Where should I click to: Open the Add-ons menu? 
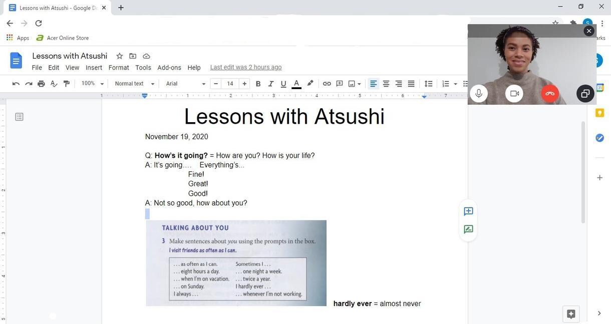(x=169, y=68)
